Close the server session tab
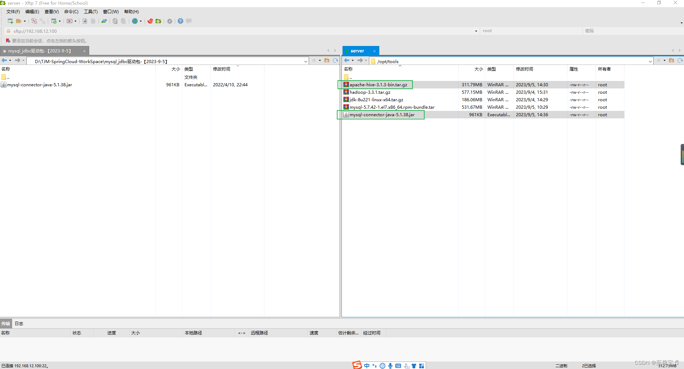 (374, 51)
